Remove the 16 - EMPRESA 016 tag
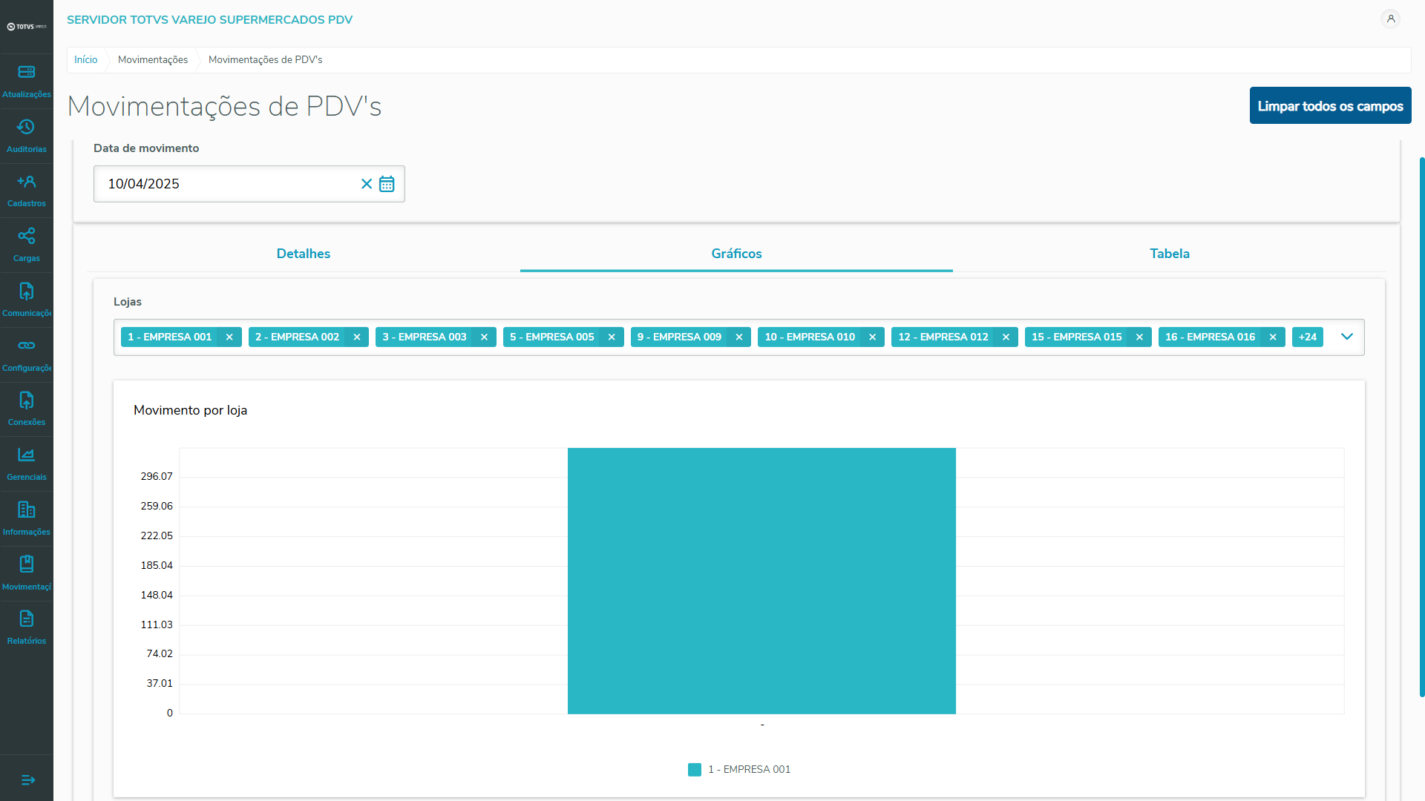The width and height of the screenshot is (1425, 801). [1273, 337]
